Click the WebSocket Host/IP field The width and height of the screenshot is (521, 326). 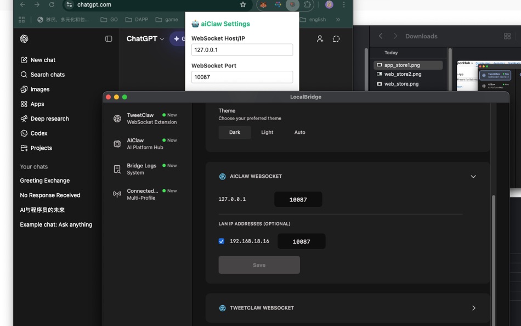pos(242,49)
